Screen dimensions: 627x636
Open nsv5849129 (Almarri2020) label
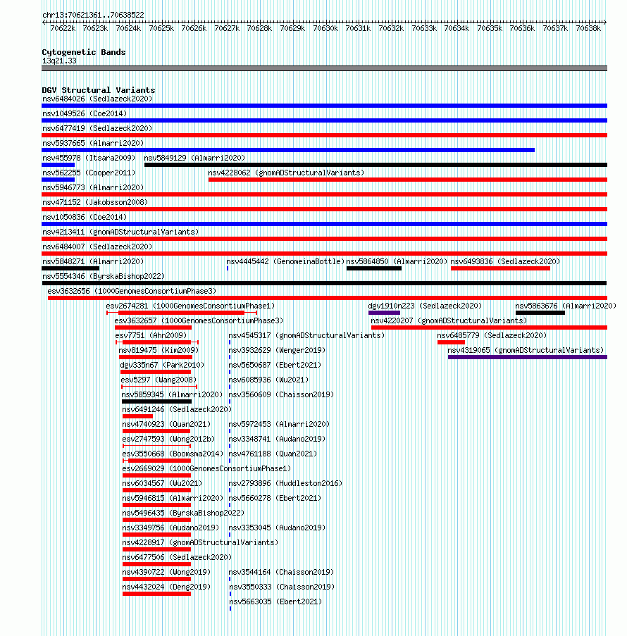(x=195, y=158)
